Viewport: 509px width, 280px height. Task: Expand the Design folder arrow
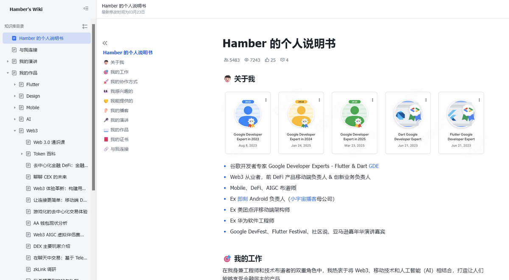click(x=15, y=96)
